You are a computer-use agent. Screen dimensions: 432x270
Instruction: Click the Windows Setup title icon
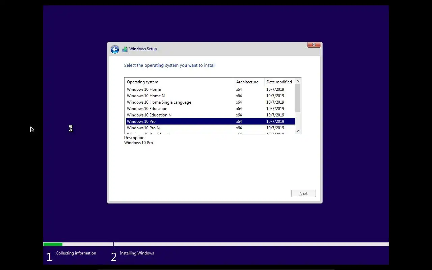(x=125, y=49)
